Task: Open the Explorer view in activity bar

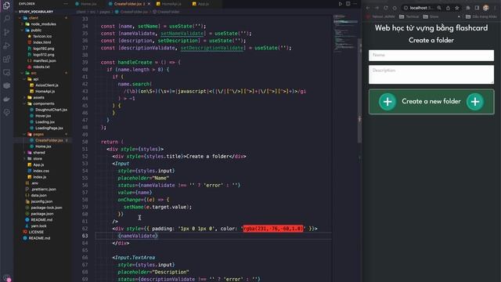Action: [6, 5]
